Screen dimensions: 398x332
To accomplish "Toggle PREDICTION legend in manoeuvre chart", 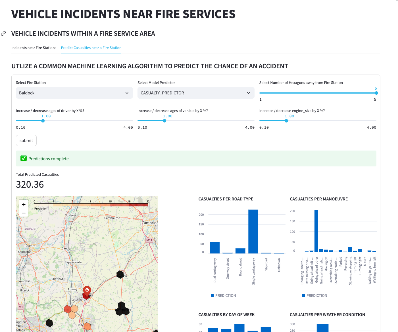I will coord(314,296).
